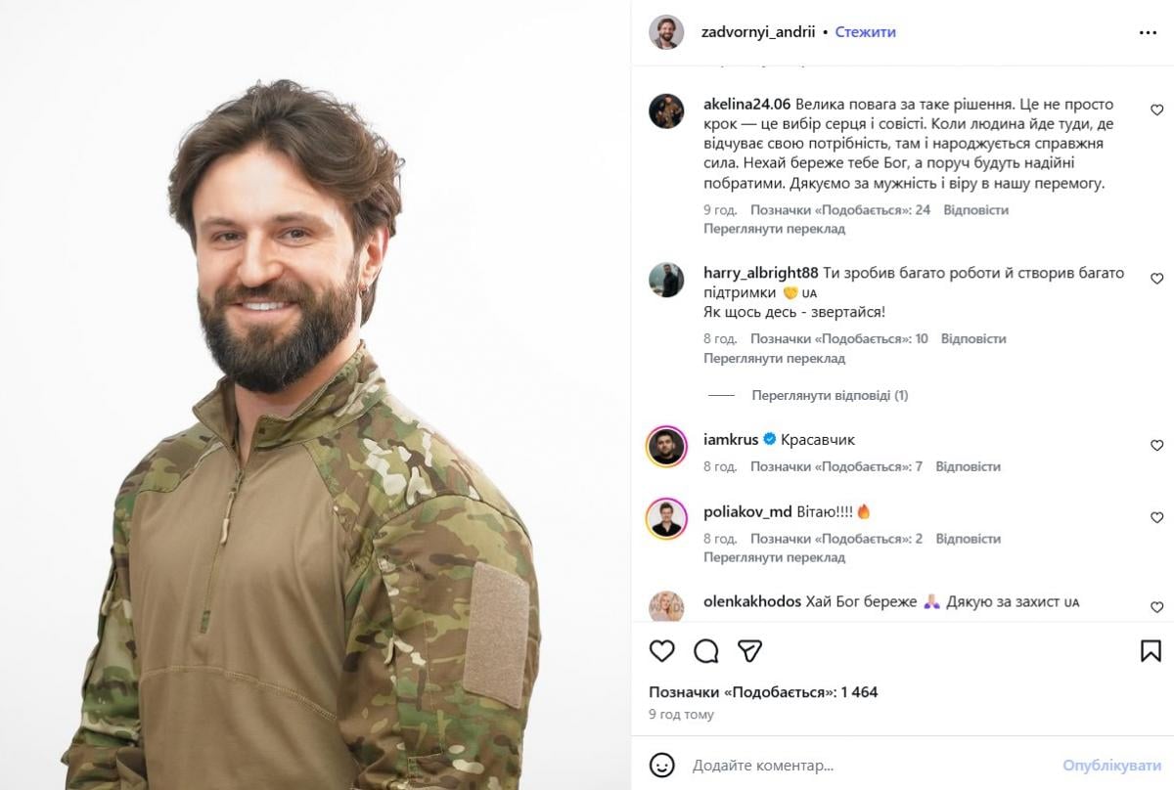1174x790 pixels.
Task: View translation of the akelina24.06 comment
Action: pos(774,229)
